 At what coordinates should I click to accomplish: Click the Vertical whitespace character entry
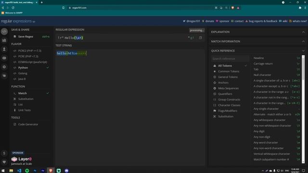[277, 154]
